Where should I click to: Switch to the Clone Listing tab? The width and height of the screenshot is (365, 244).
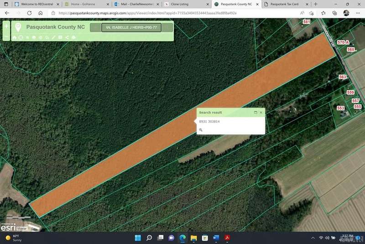pos(180,4)
